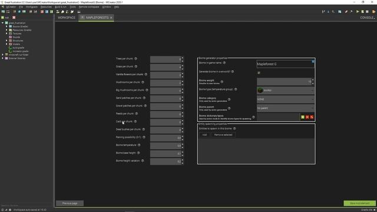This screenshot has width=377, height=212.
Task: Open the Window menu
Action: [107, 7]
